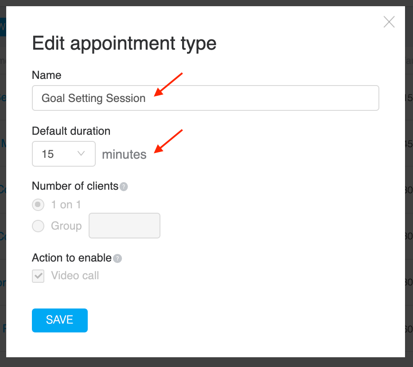This screenshot has width=413, height=367.
Task: Click the Video call label text
Action: 75,276
